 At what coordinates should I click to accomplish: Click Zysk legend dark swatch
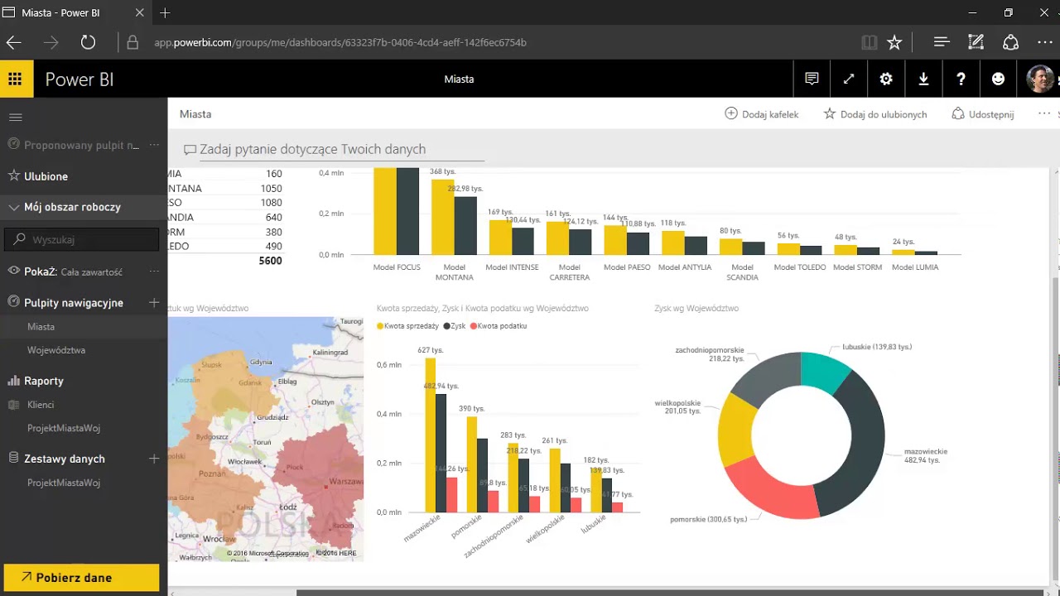click(447, 326)
